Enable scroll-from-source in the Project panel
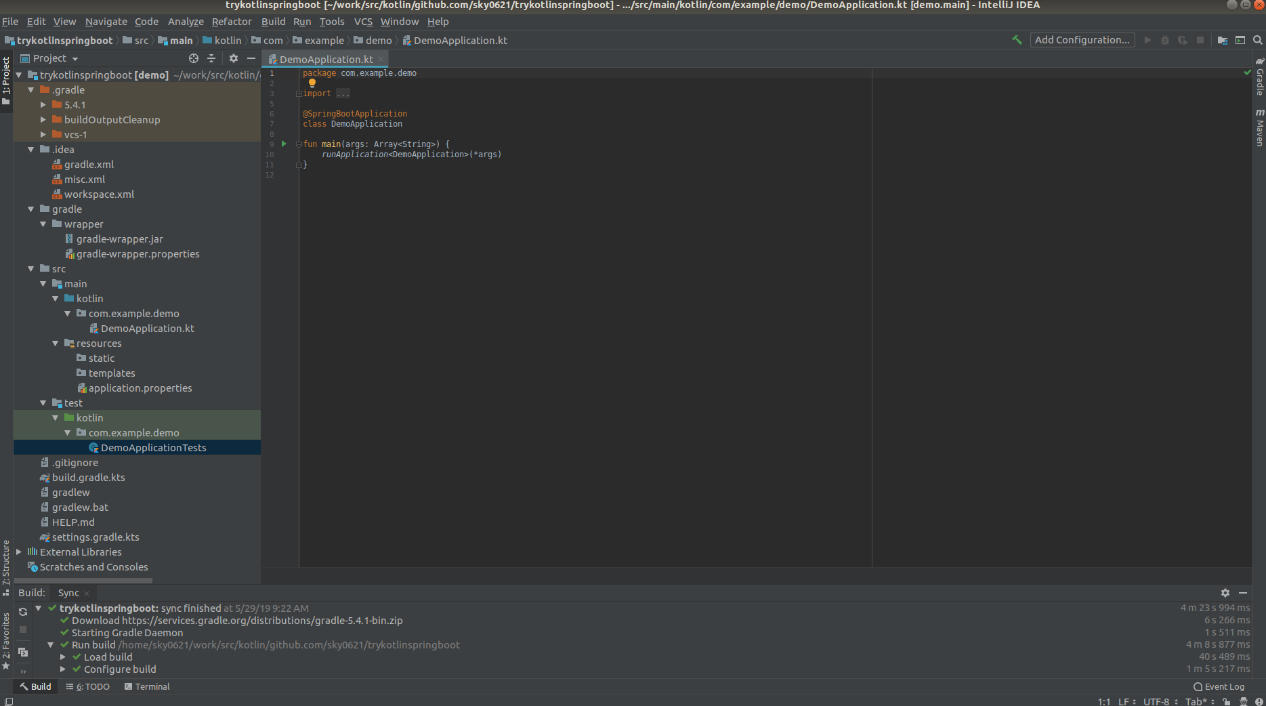The height and width of the screenshot is (706, 1266). pyautogui.click(x=194, y=58)
